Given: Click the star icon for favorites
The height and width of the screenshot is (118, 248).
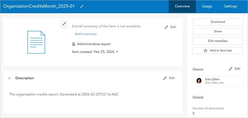Looking at the screenshot, I should click(x=205, y=50).
